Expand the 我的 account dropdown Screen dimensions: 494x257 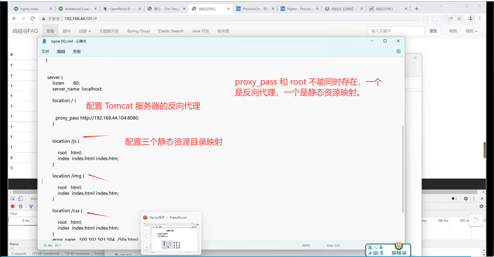[x=471, y=31]
